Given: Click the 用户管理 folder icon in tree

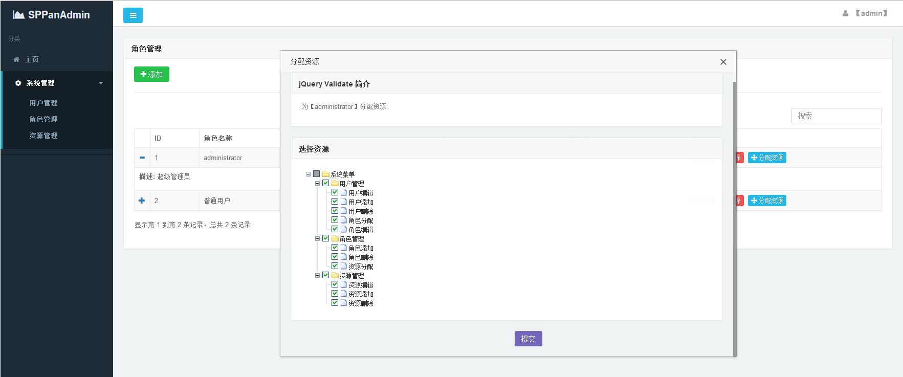Looking at the screenshot, I should 335,183.
